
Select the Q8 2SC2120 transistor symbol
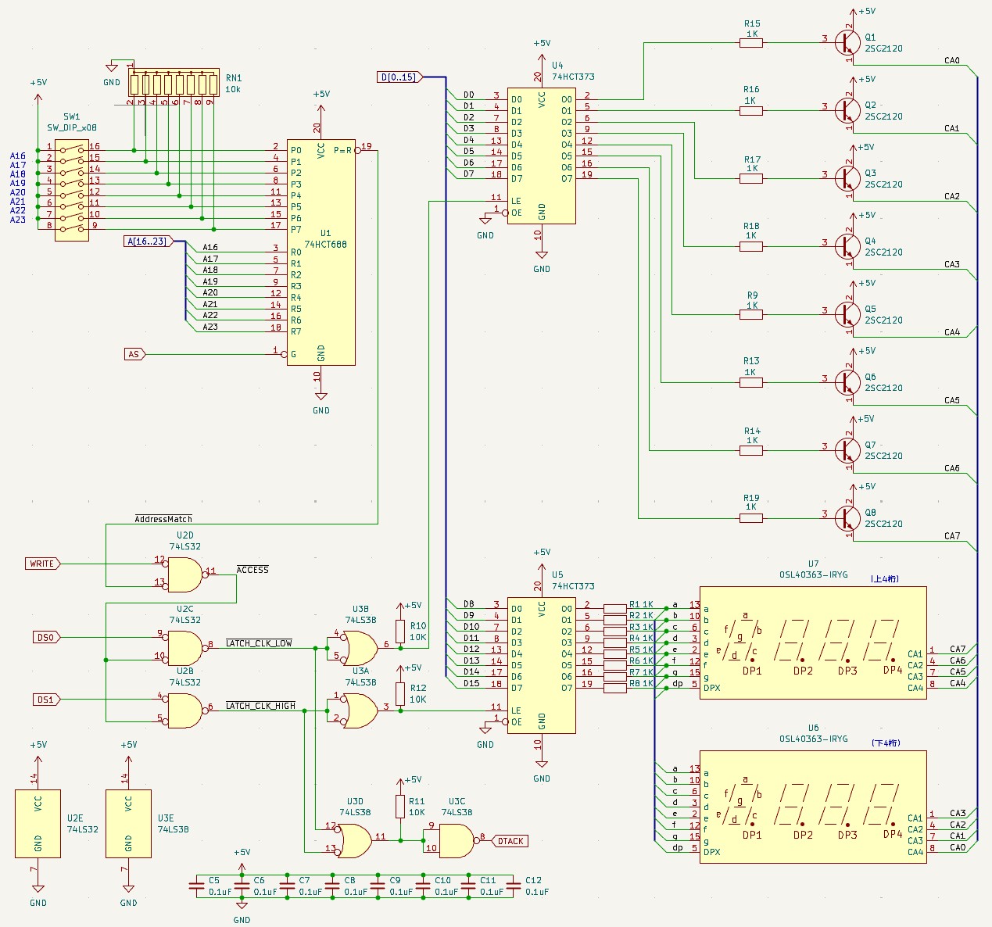pos(845,517)
